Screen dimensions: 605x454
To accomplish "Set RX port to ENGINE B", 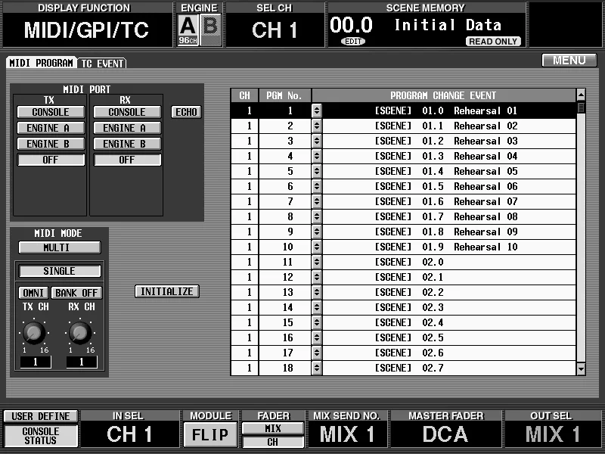I will click(127, 144).
